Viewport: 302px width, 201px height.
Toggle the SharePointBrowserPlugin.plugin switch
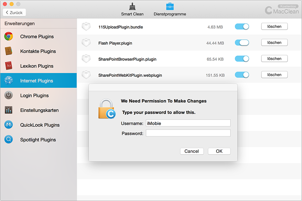242,59
